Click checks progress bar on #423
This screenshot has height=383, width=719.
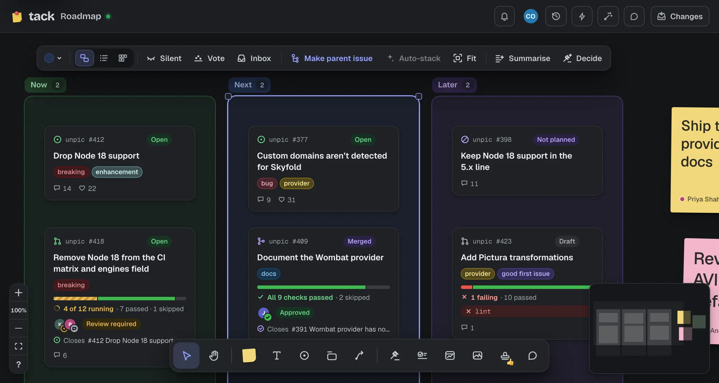[525, 287]
